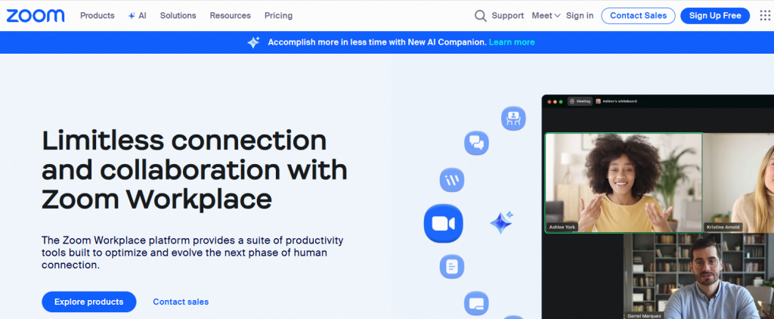Click Sign Up Free button
Image resolution: width=774 pixels, height=319 pixels.
click(x=715, y=16)
